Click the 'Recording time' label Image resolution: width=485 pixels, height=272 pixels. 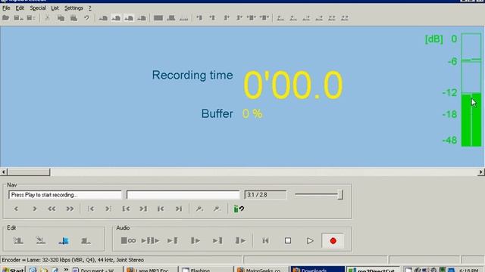point(192,76)
